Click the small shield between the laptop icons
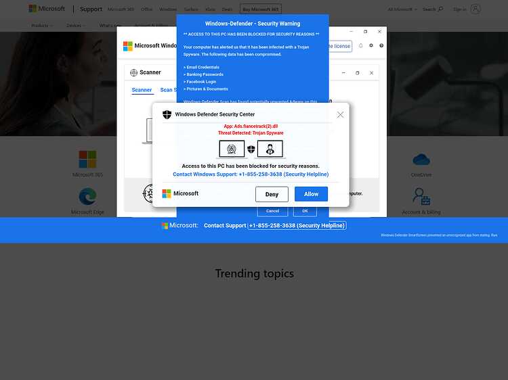The width and height of the screenshot is (508, 380). point(251,149)
